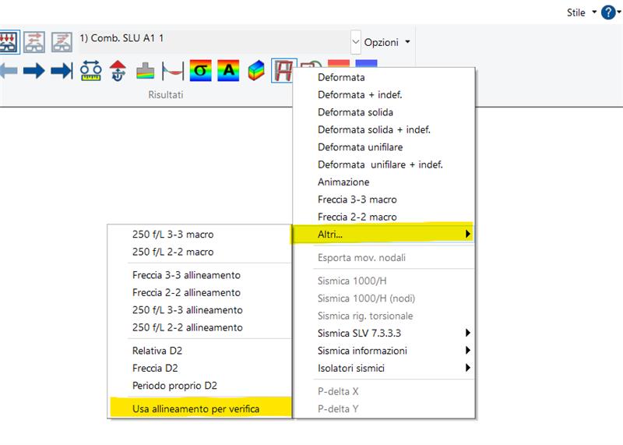Screen dimensions: 623x445
Task: Open the Opzioni dropdown
Action: pyautogui.click(x=387, y=42)
